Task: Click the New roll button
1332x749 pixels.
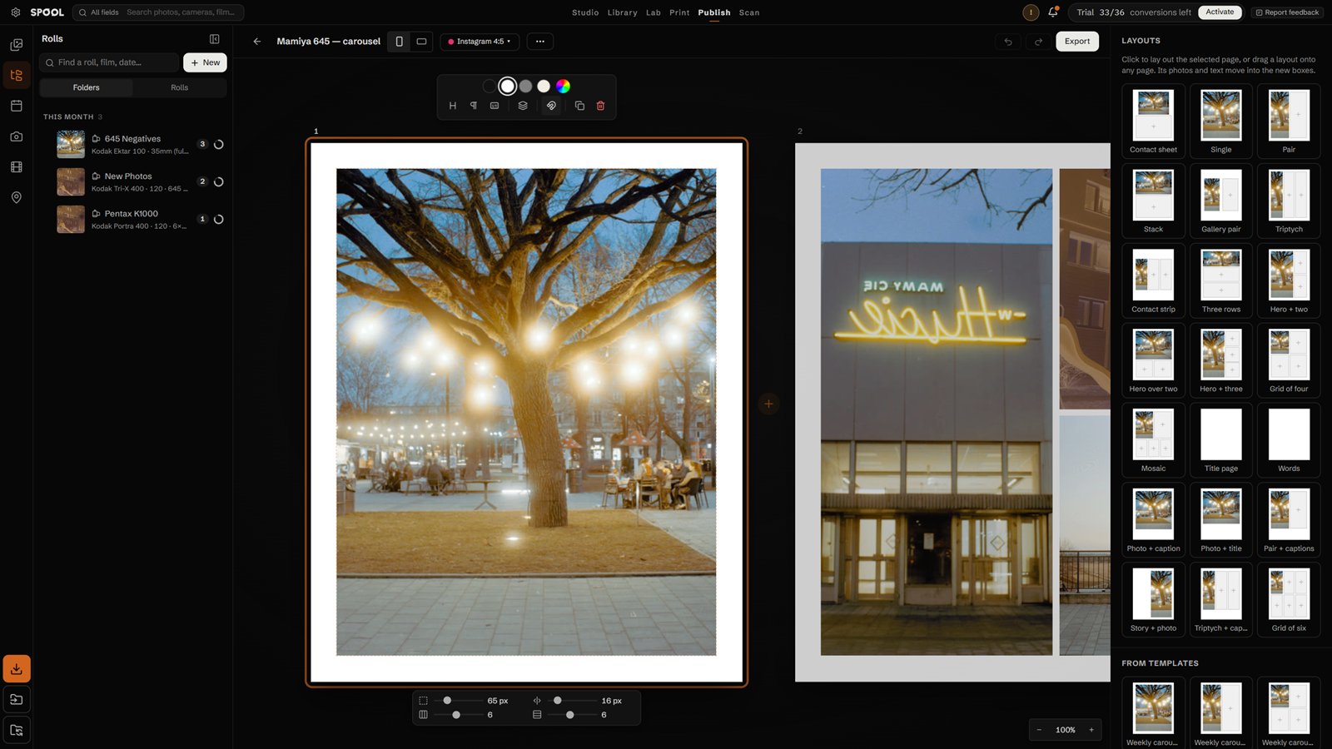Action: (205, 62)
